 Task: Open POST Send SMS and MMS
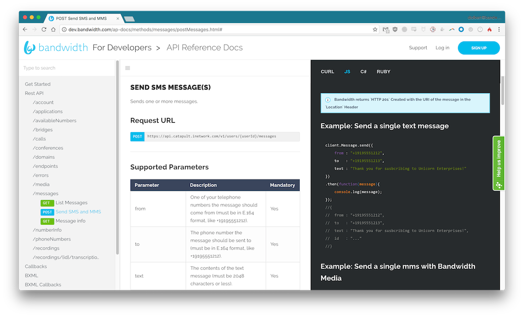pos(71,212)
